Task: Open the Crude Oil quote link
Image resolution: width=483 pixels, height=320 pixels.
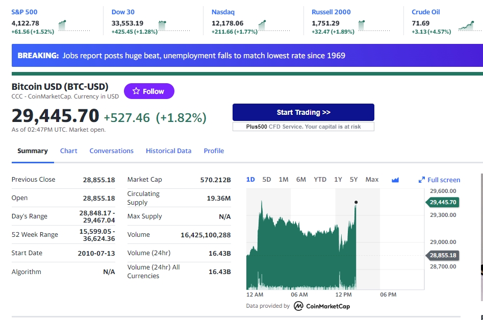Action: click(x=425, y=12)
